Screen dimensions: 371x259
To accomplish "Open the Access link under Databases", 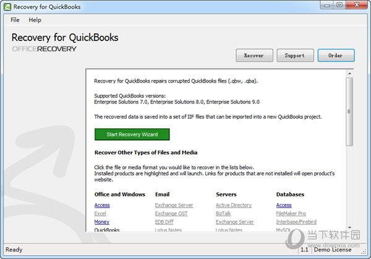I will pyautogui.click(x=284, y=205).
